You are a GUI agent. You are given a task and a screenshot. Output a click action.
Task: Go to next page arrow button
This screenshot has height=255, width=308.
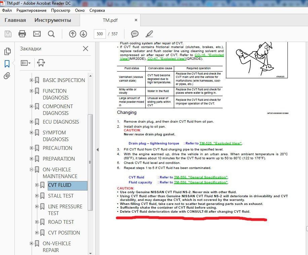[83, 34]
